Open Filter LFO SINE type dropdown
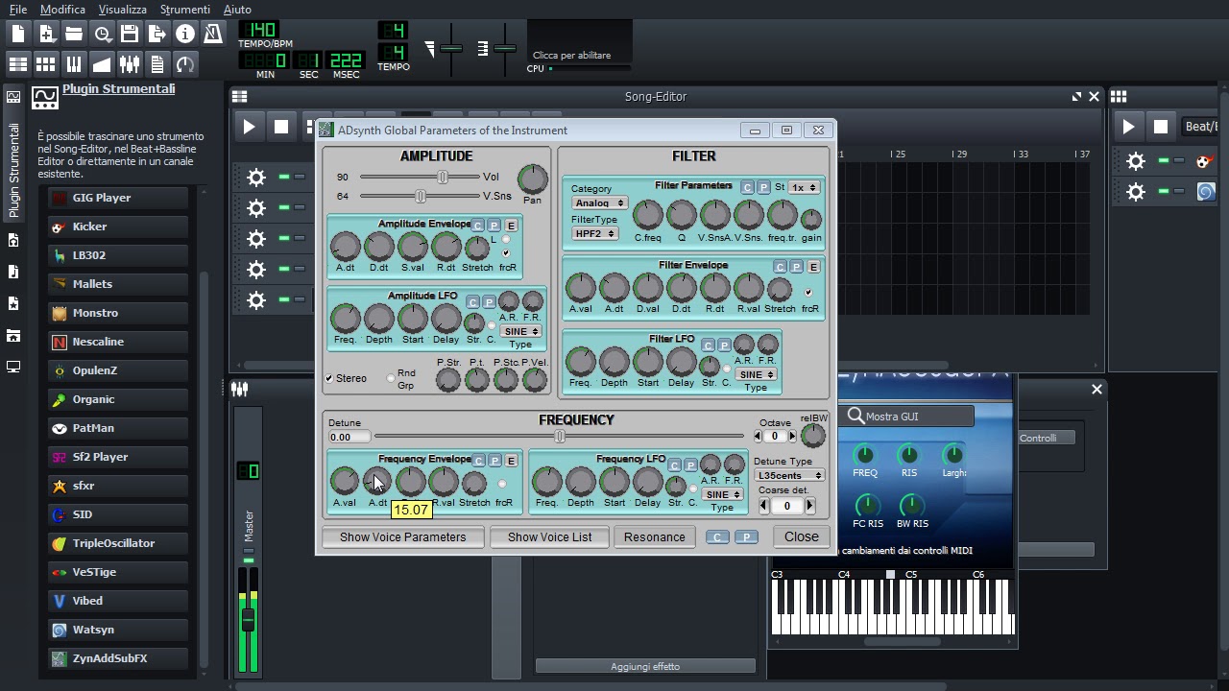Viewport: 1229px width, 691px height. pyautogui.click(x=756, y=374)
